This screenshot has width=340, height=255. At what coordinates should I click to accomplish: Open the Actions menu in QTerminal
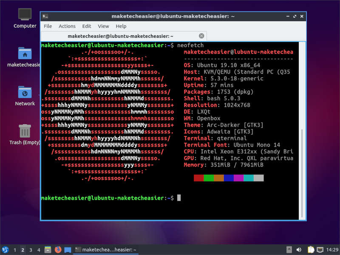pyautogui.click(x=67, y=26)
